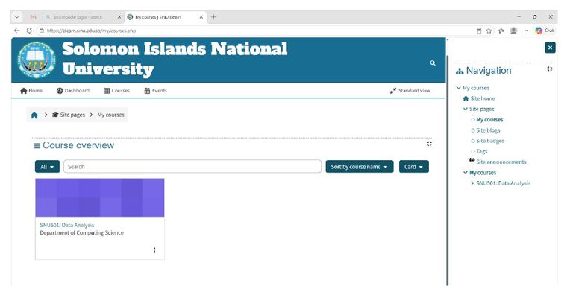Viewport: 567px width, 295px height.
Task: Click the course Search field
Action: [x=192, y=167]
